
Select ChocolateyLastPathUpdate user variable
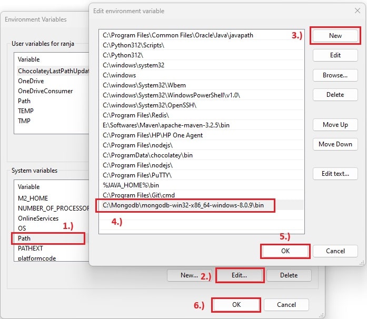pos(52,71)
